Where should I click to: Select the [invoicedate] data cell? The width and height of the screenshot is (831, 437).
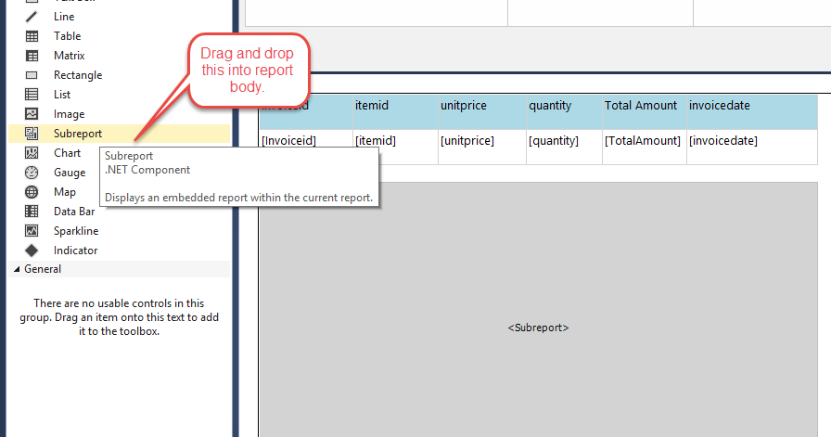(752, 147)
